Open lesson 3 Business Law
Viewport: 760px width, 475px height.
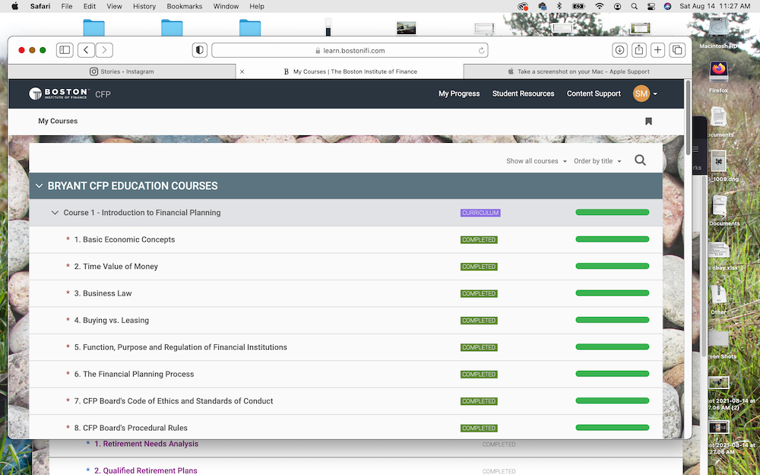pyautogui.click(x=103, y=293)
